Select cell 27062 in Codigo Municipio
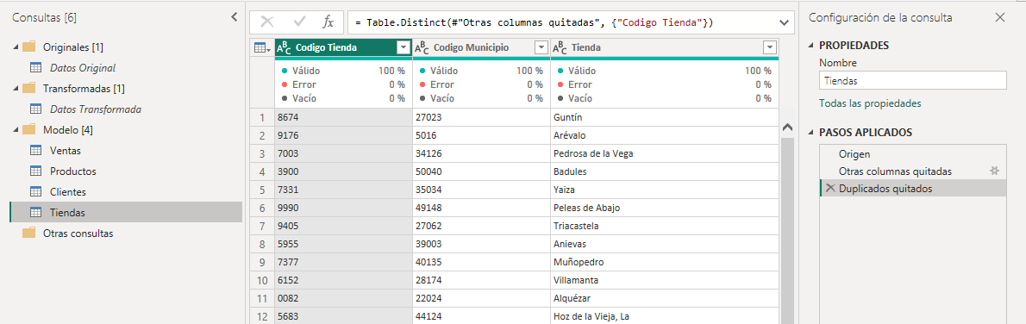This screenshot has height=324, width=1026. [482, 226]
